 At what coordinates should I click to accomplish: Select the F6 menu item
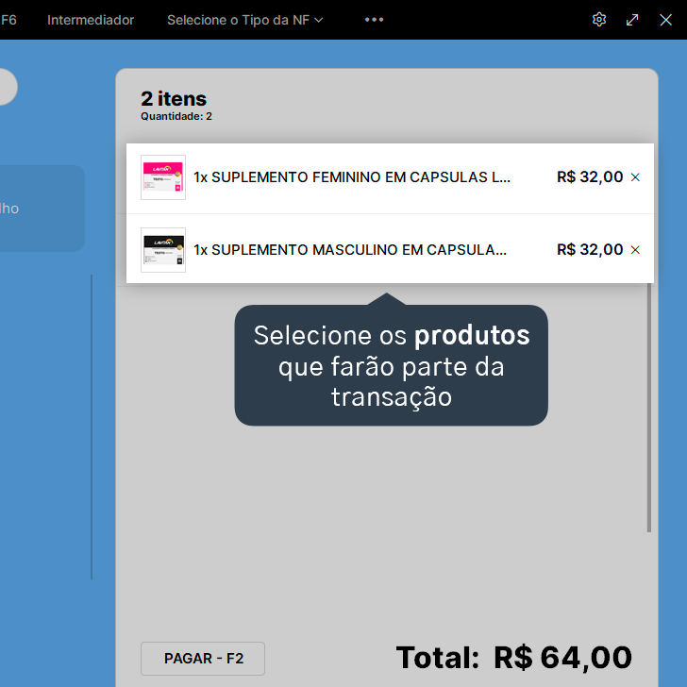(8, 20)
